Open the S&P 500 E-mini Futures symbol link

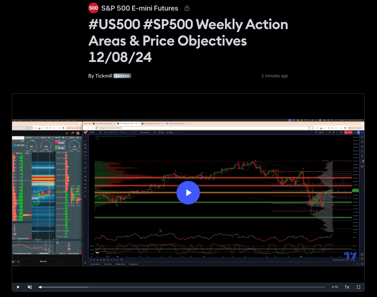click(x=140, y=8)
